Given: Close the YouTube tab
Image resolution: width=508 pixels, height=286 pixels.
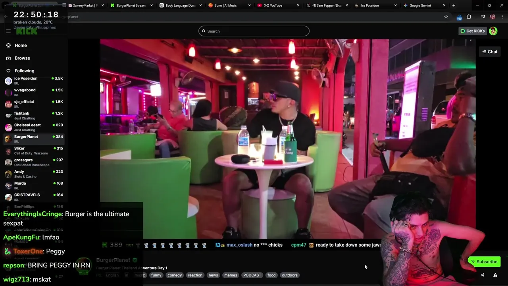Looking at the screenshot, I should [x=298, y=6].
